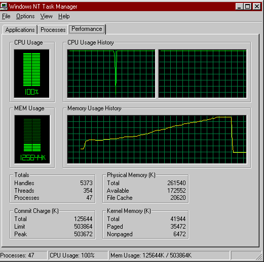
Task: Open the Help menu
Action: point(64,16)
